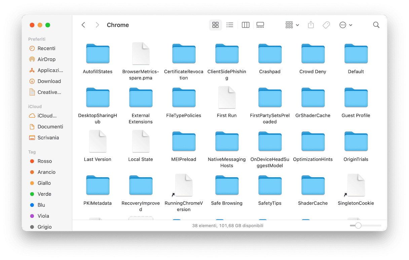Select the Crashpad folder
The height and width of the screenshot is (260, 409).
pos(270,54)
